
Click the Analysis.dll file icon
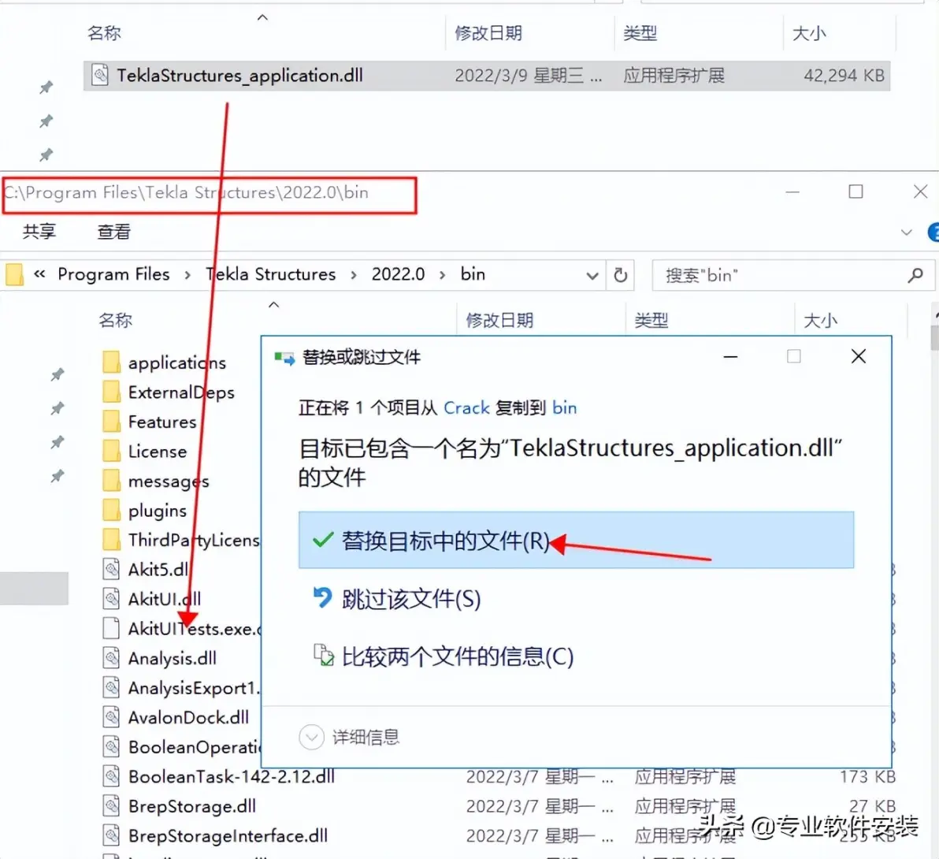click(111, 658)
